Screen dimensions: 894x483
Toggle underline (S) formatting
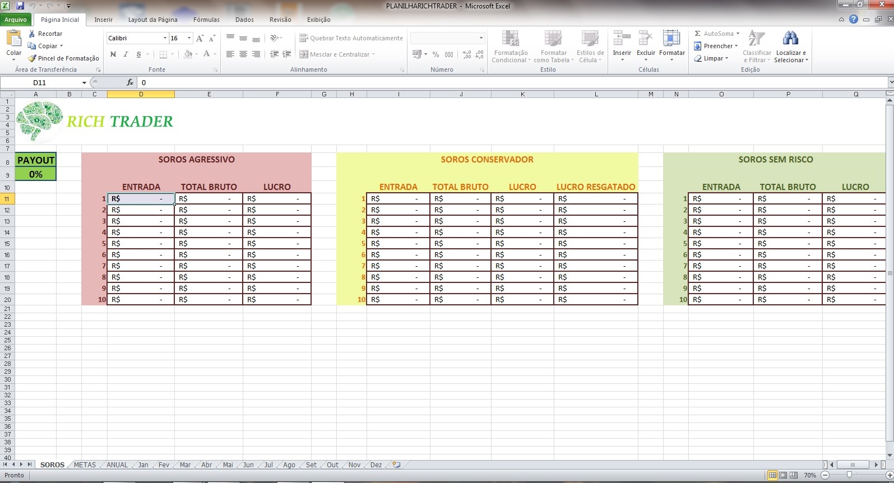(x=138, y=54)
